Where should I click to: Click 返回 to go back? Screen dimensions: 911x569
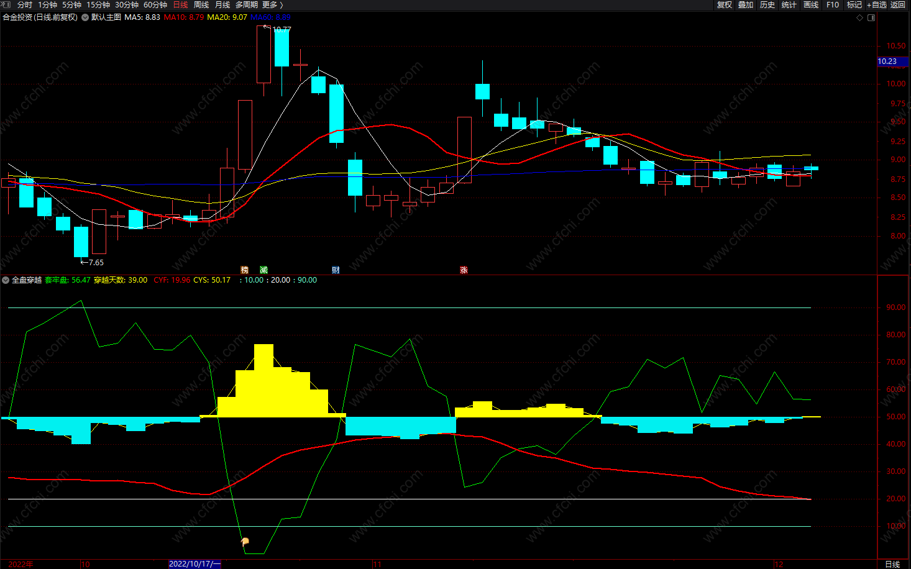[x=898, y=5]
